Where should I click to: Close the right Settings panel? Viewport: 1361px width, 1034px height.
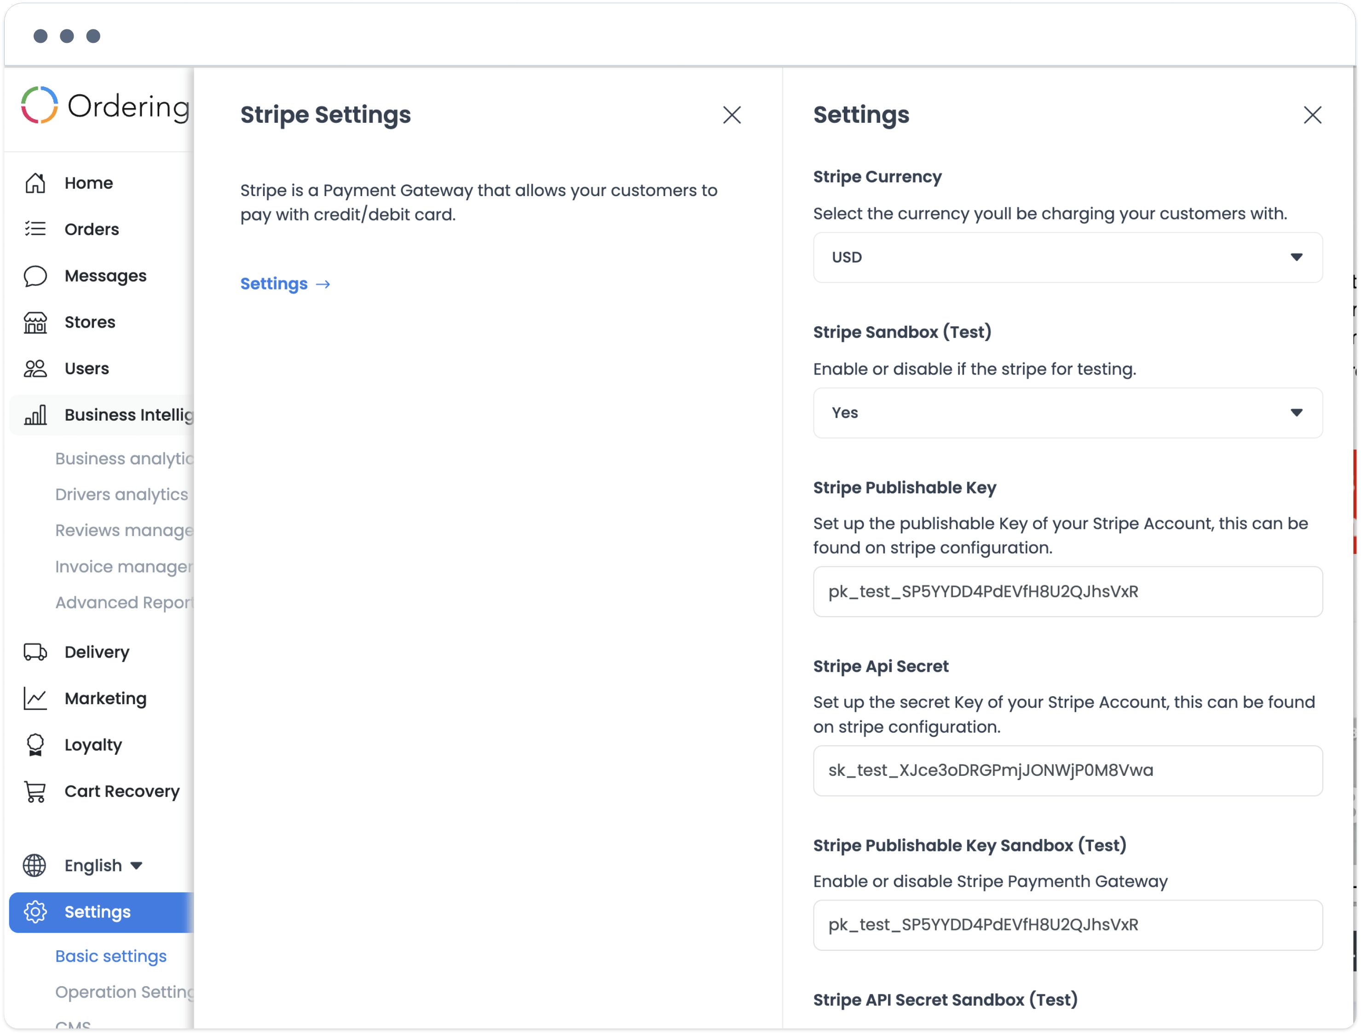pyautogui.click(x=1312, y=115)
